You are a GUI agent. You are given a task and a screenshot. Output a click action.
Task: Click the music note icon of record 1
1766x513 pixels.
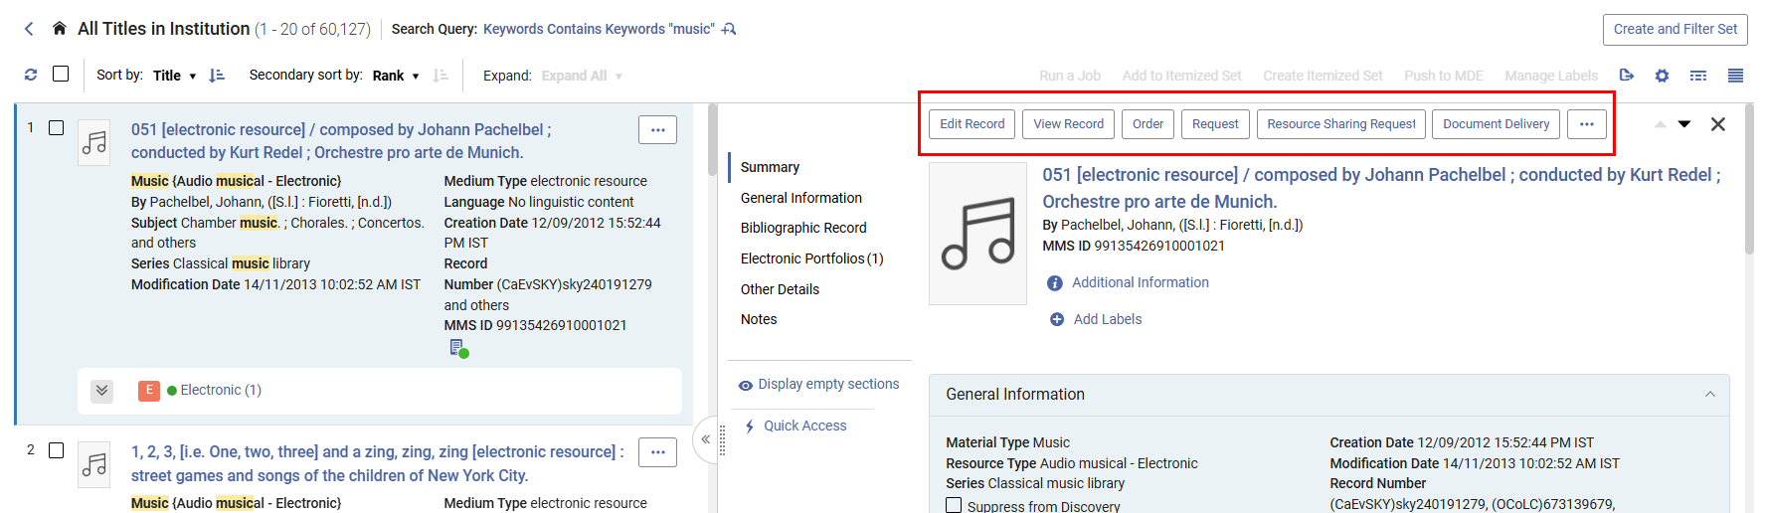pos(94,143)
